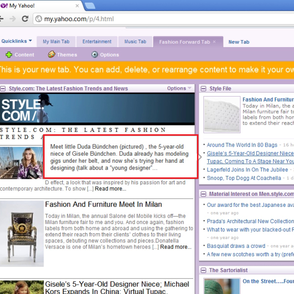Click the white shoe Style File thumbnail
The height and width of the screenshot is (294, 294).
click(x=222, y=114)
